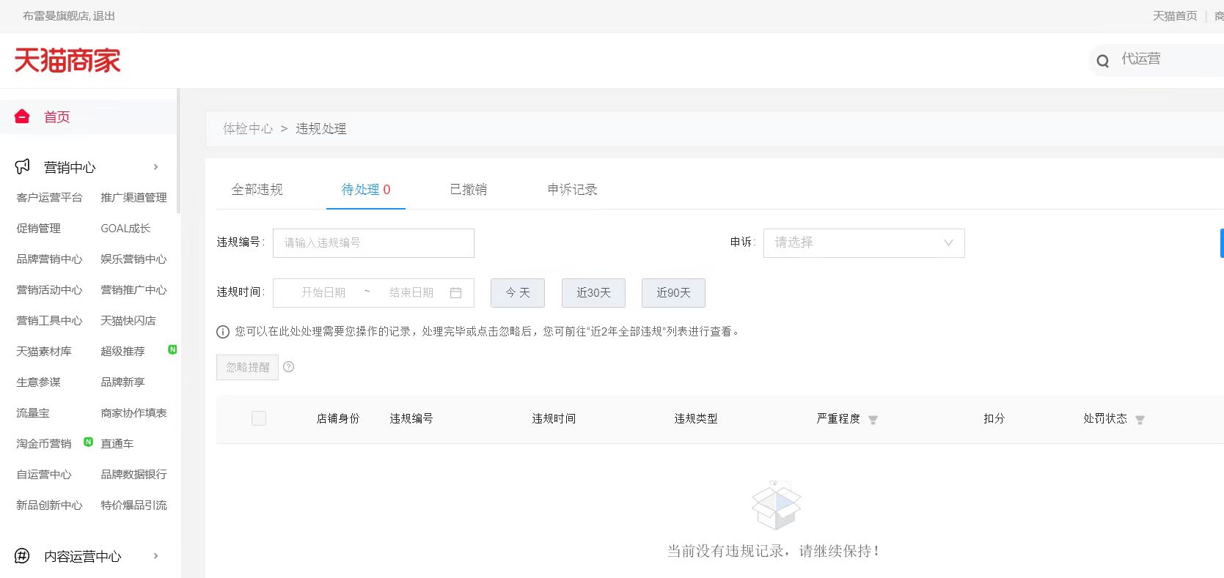Open 客户运营平台 in sidebar
Screen dimensions: 1224x578
pyautogui.click(x=49, y=198)
